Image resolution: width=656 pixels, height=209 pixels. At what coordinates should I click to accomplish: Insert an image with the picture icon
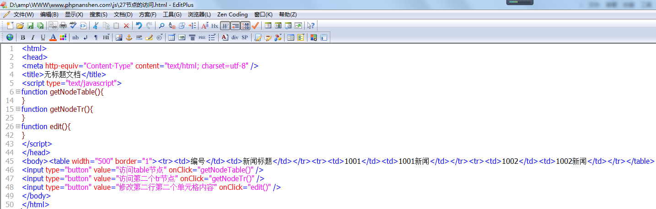click(x=119, y=37)
